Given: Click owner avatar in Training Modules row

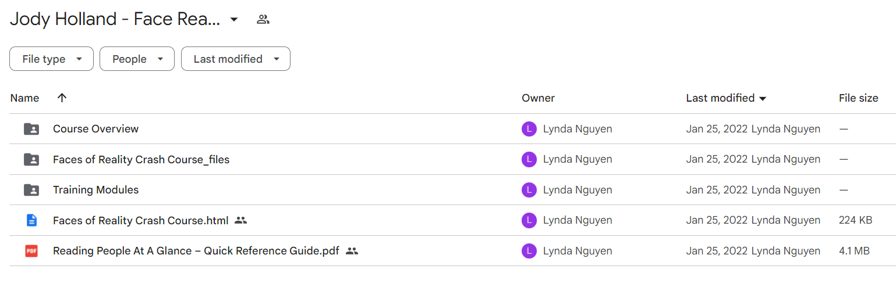Looking at the screenshot, I should point(529,190).
